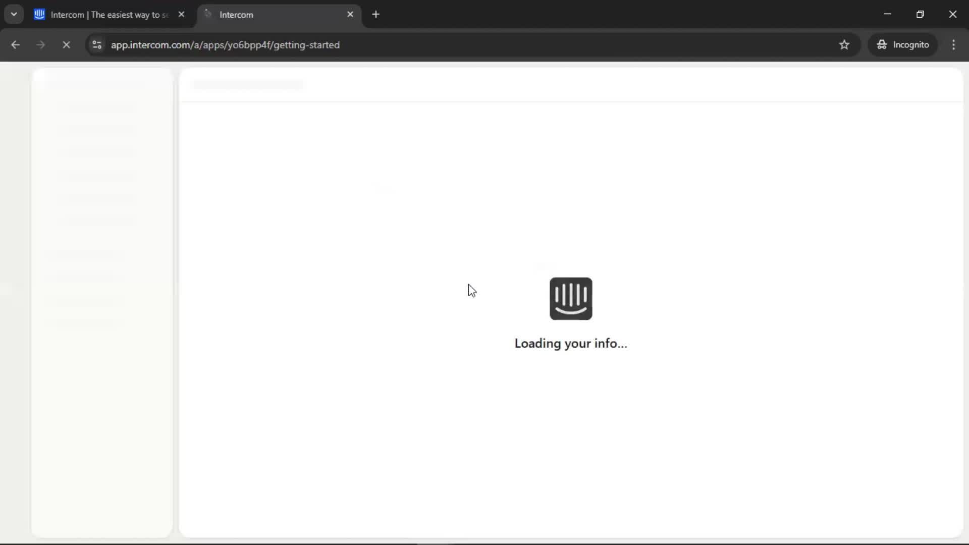Select the loading 'Intercom' tab
Image resolution: width=969 pixels, height=545 pixels.
pyautogui.click(x=279, y=15)
